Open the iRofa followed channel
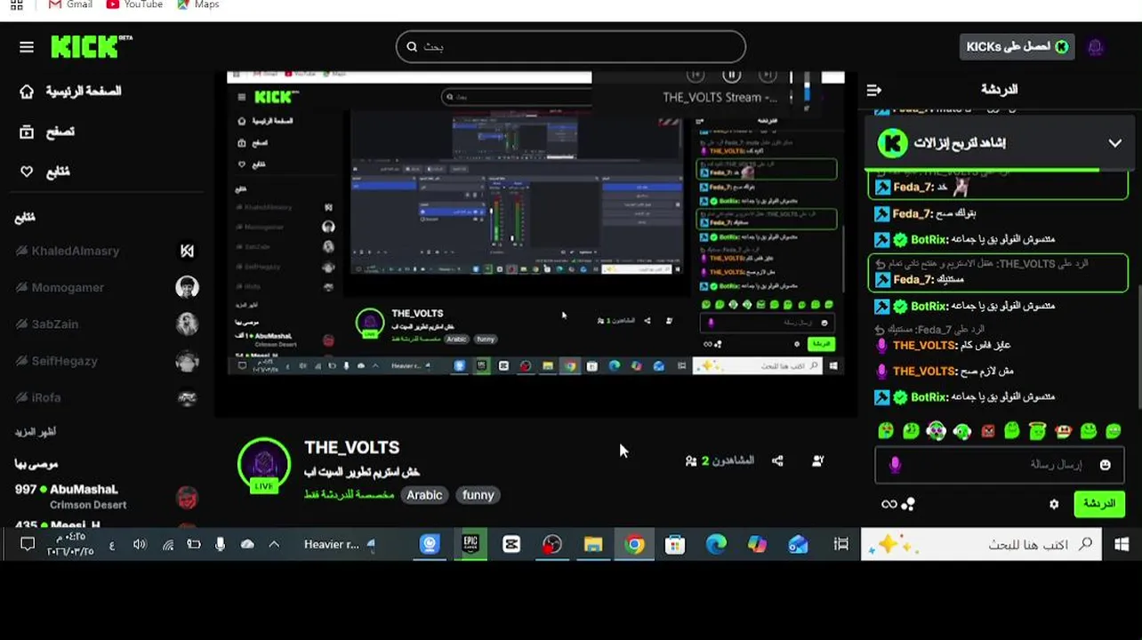The height and width of the screenshot is (640, 1142). click(x=106, y=397)
